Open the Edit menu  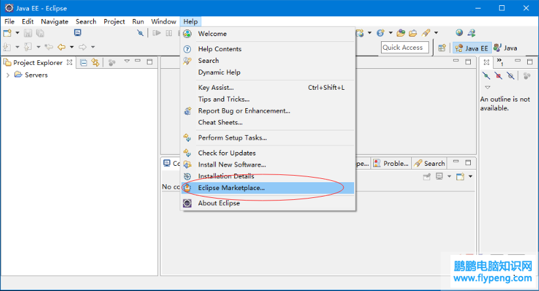click(28, 22)
